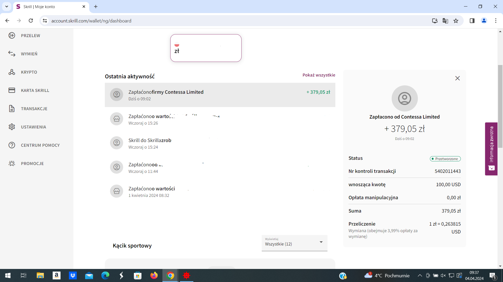Click merchant icon of Wczoraj o 15:26 transaction
Image resolution: width=503 pixels, height=282 pixels.
(x=117, y=119)
